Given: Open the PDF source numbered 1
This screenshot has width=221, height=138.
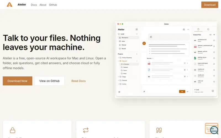Looking at the screenshot, I should (x=168, y=63).
